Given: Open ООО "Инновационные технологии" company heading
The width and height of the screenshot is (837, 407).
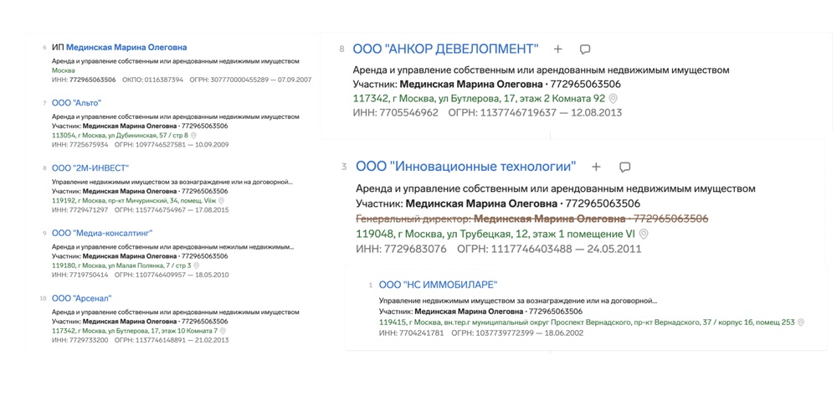Looking at the screenshot, I should [465, 167].
